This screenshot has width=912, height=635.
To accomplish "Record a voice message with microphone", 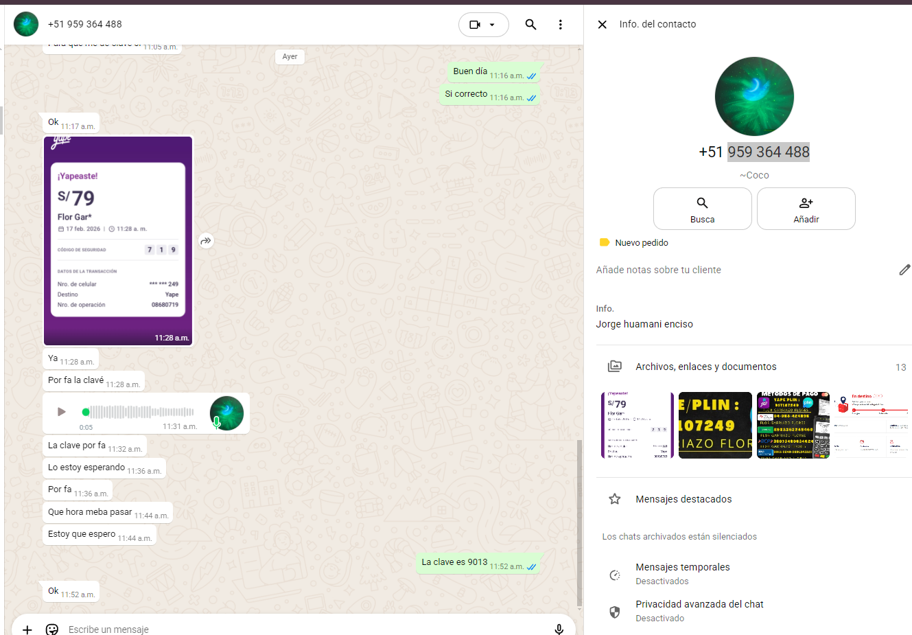I will point(559,629).
